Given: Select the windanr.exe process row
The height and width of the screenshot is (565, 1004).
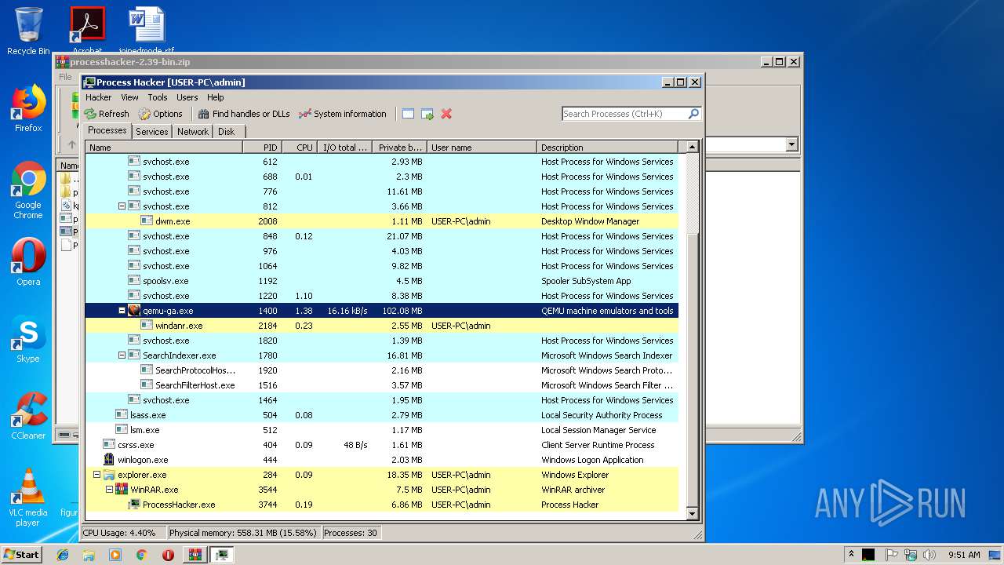Looking at the screenshot, I should pyautogui.click(x=381, y=326).
